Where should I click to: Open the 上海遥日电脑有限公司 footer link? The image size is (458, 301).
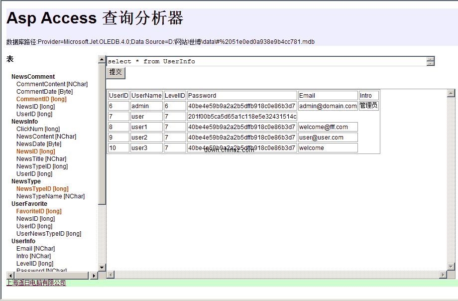(36, 283)
